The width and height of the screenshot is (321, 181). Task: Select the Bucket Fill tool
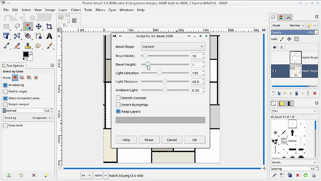28,36
